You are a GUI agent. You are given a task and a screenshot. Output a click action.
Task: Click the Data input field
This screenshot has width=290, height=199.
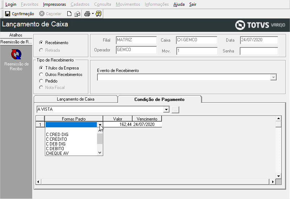[259, 40]
